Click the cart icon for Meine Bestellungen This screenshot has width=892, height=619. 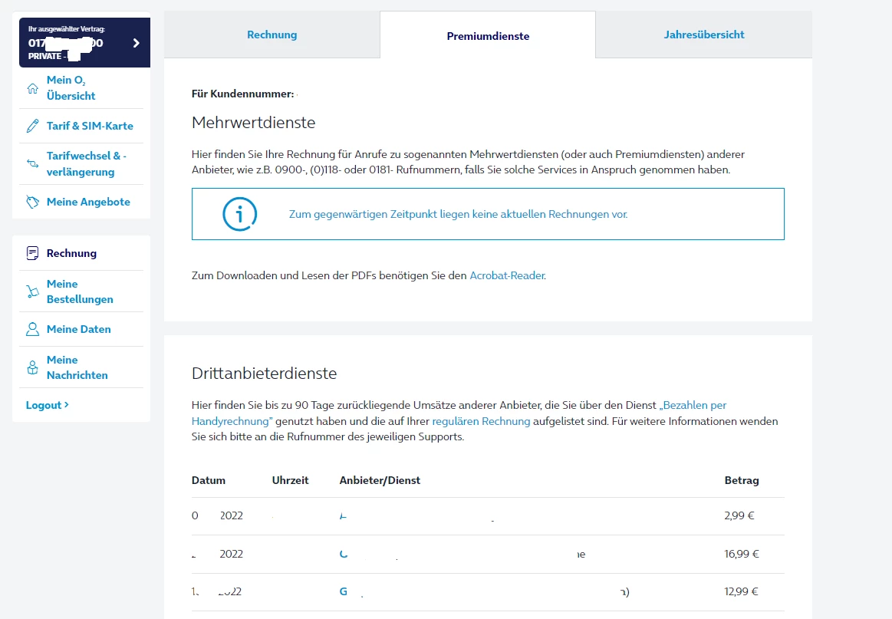click(x=32, y=291)
